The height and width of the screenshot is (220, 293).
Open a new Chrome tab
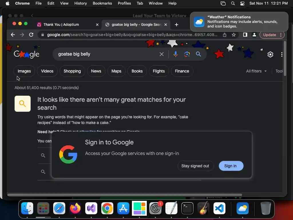176,25
